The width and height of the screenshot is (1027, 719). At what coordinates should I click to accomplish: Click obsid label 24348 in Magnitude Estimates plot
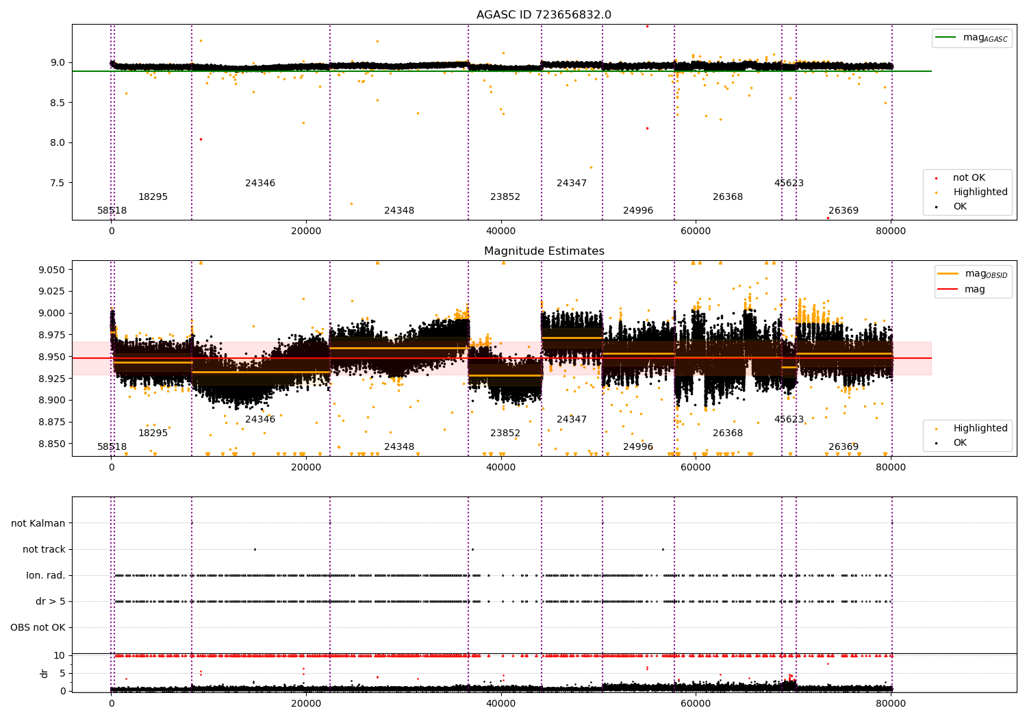tap(399, 447)
